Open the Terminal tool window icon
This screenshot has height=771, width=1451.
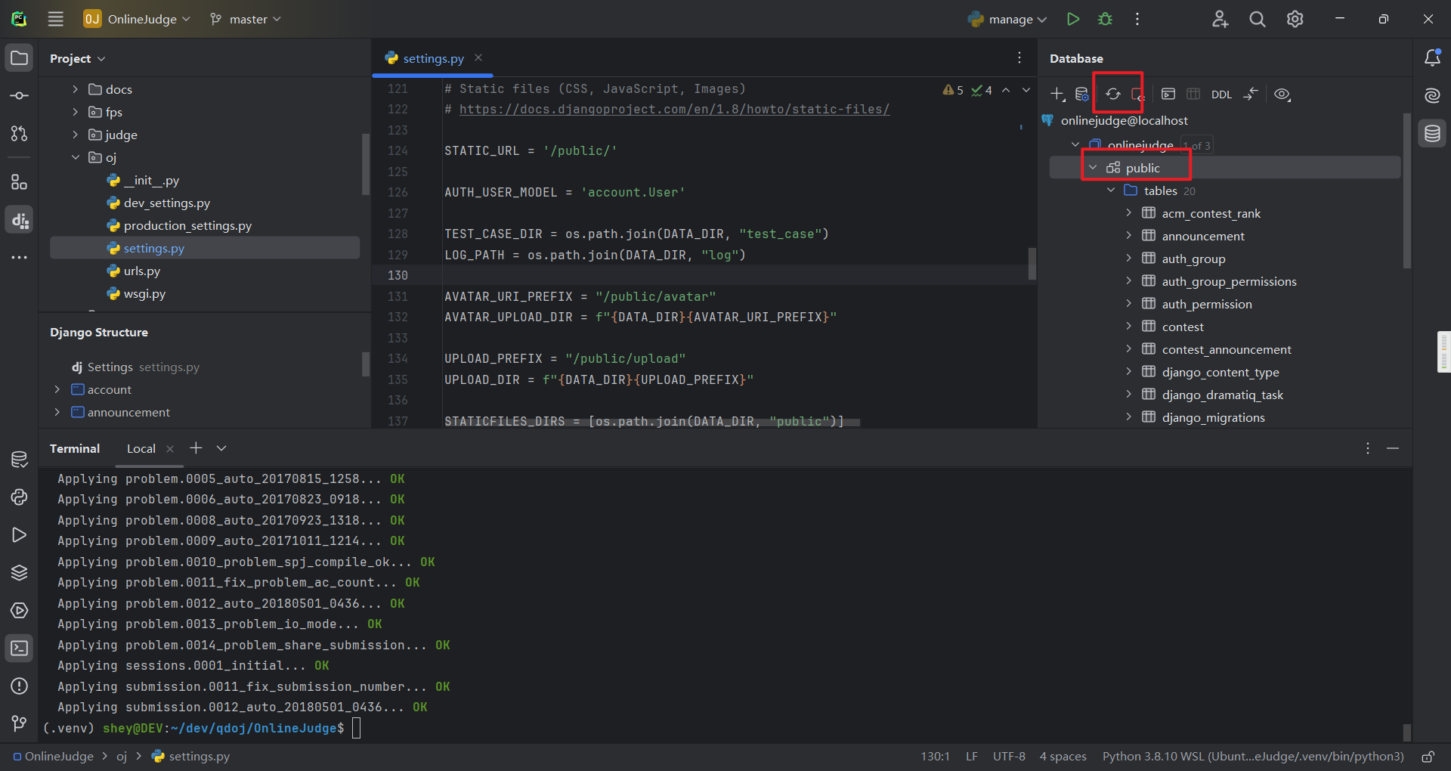tap(20, 648)
